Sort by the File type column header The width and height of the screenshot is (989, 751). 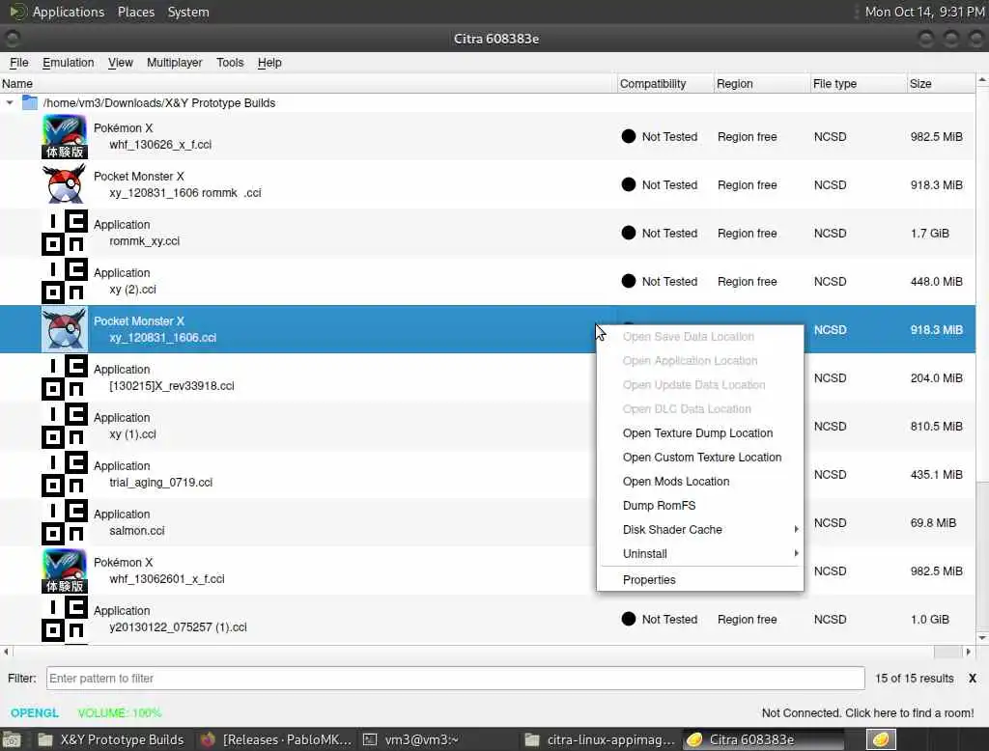[x=859, y=83]
